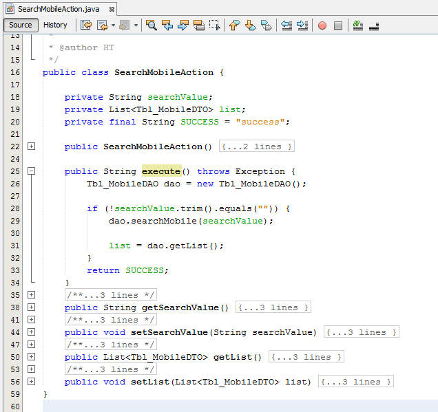Click folded Javadoc box on line 47
This screenshot has height=412, width=438.
pos(111,345)
